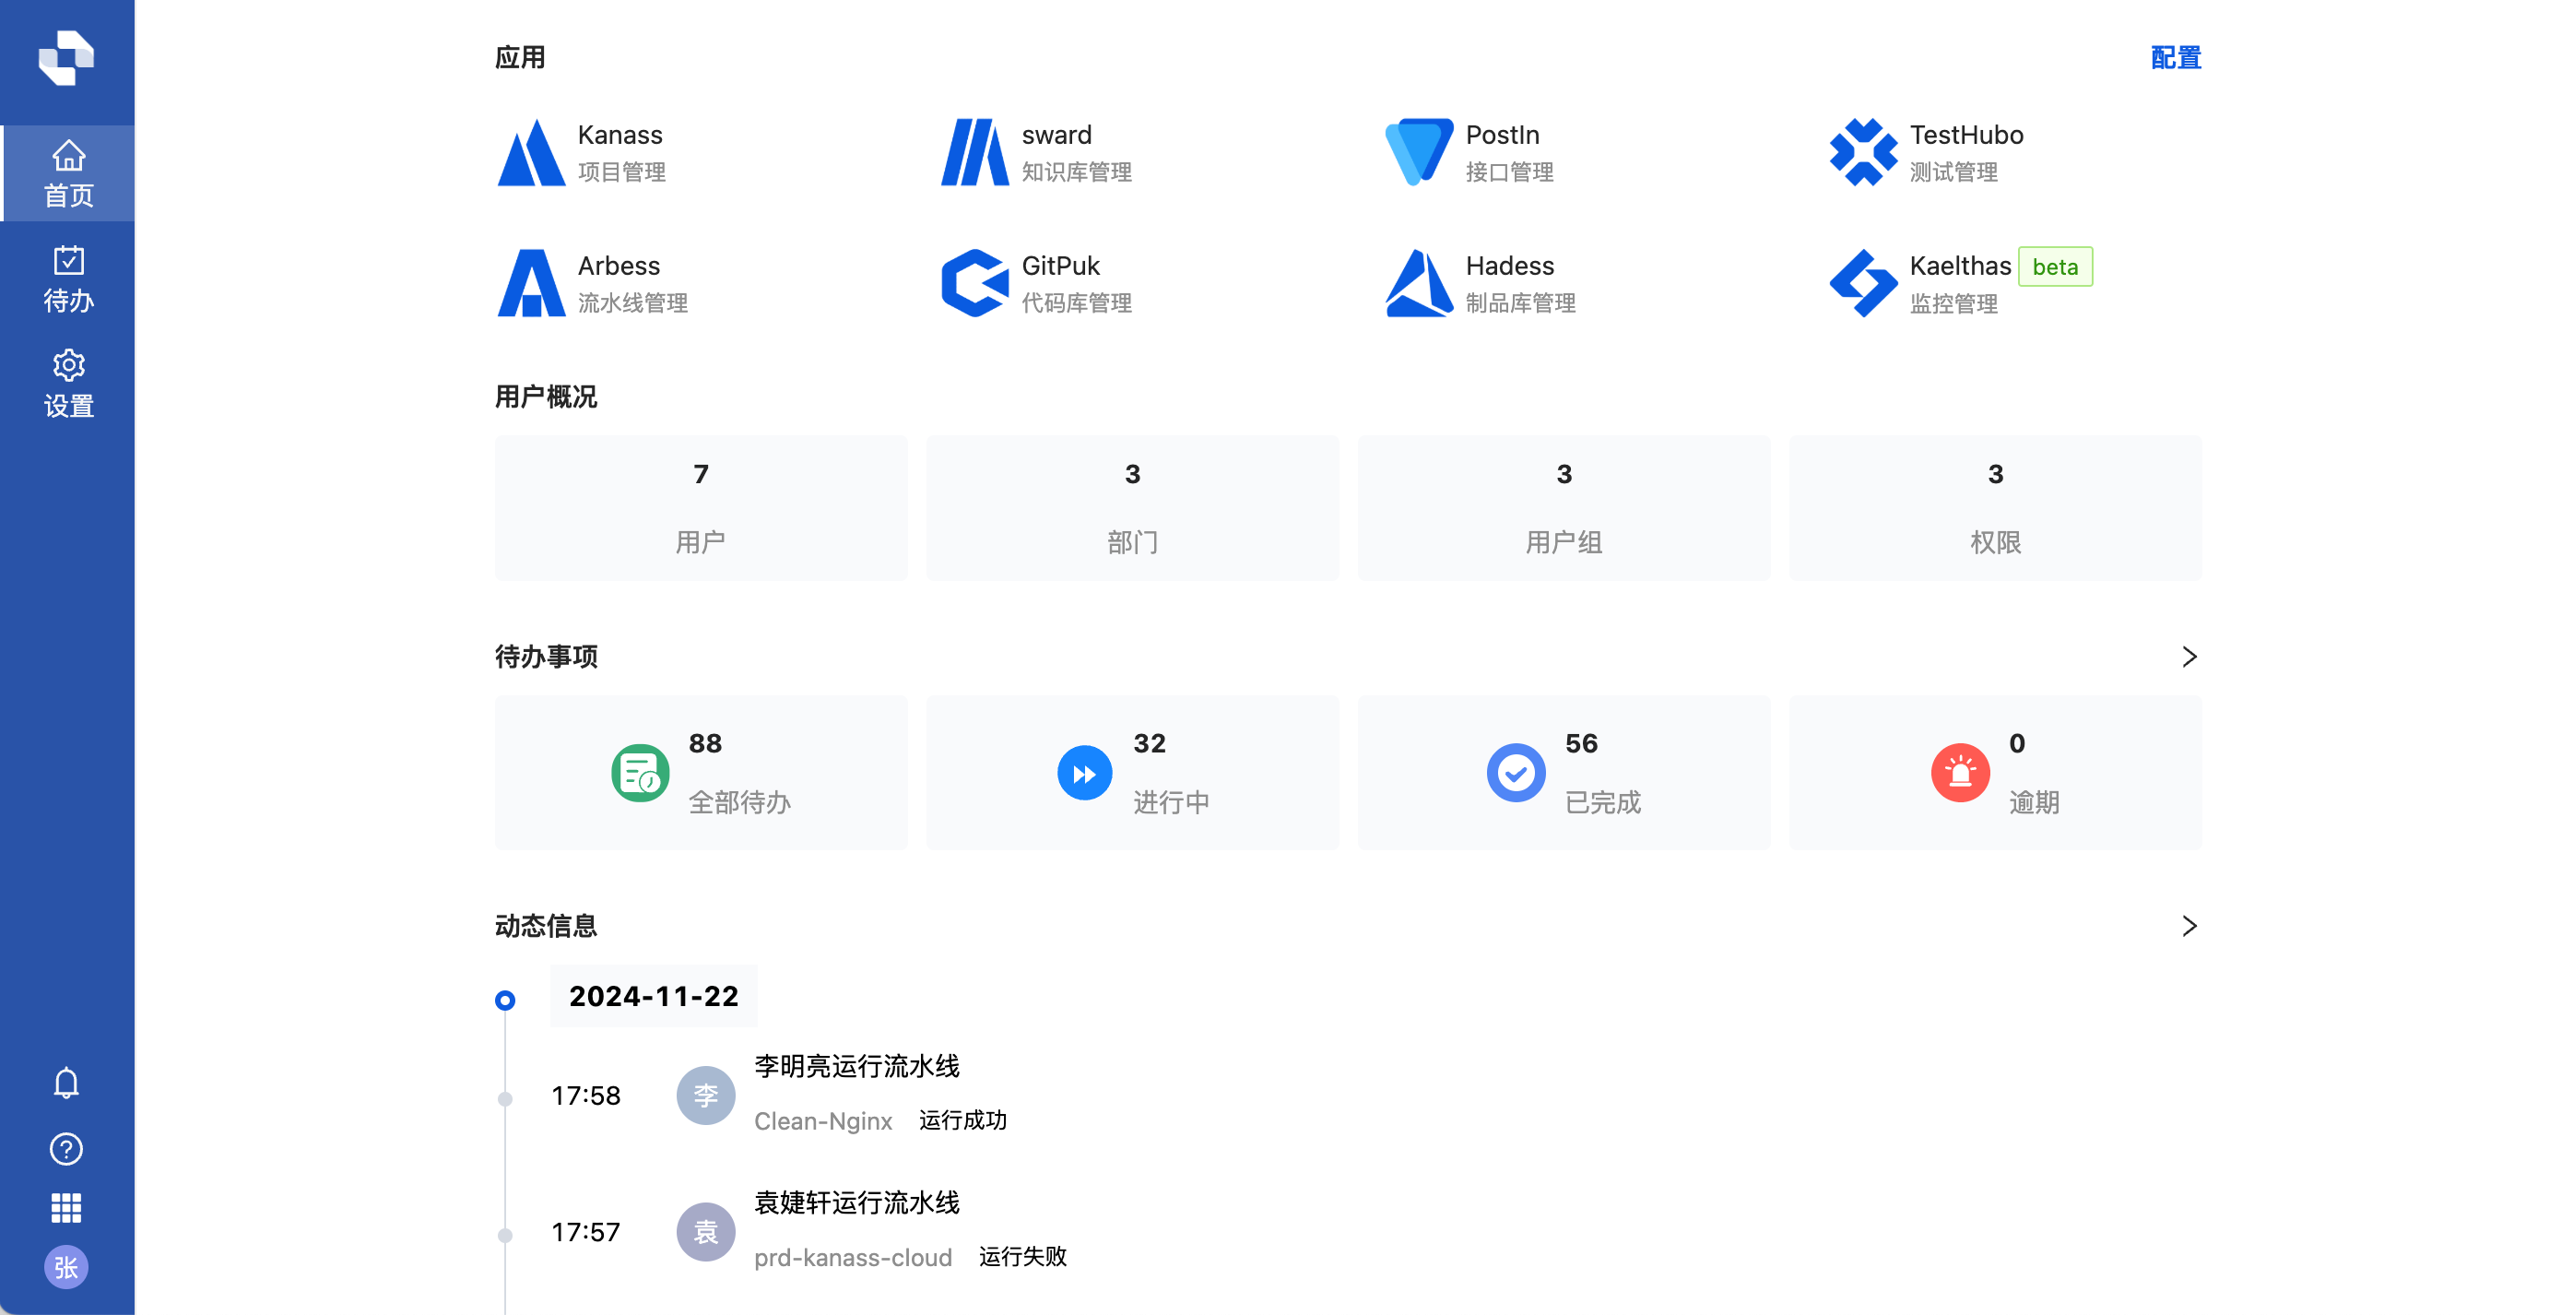This screenshot has width=2561, height=1315.
Task: Open the TestHubo test management icon
Action: tap(1862, 153)
